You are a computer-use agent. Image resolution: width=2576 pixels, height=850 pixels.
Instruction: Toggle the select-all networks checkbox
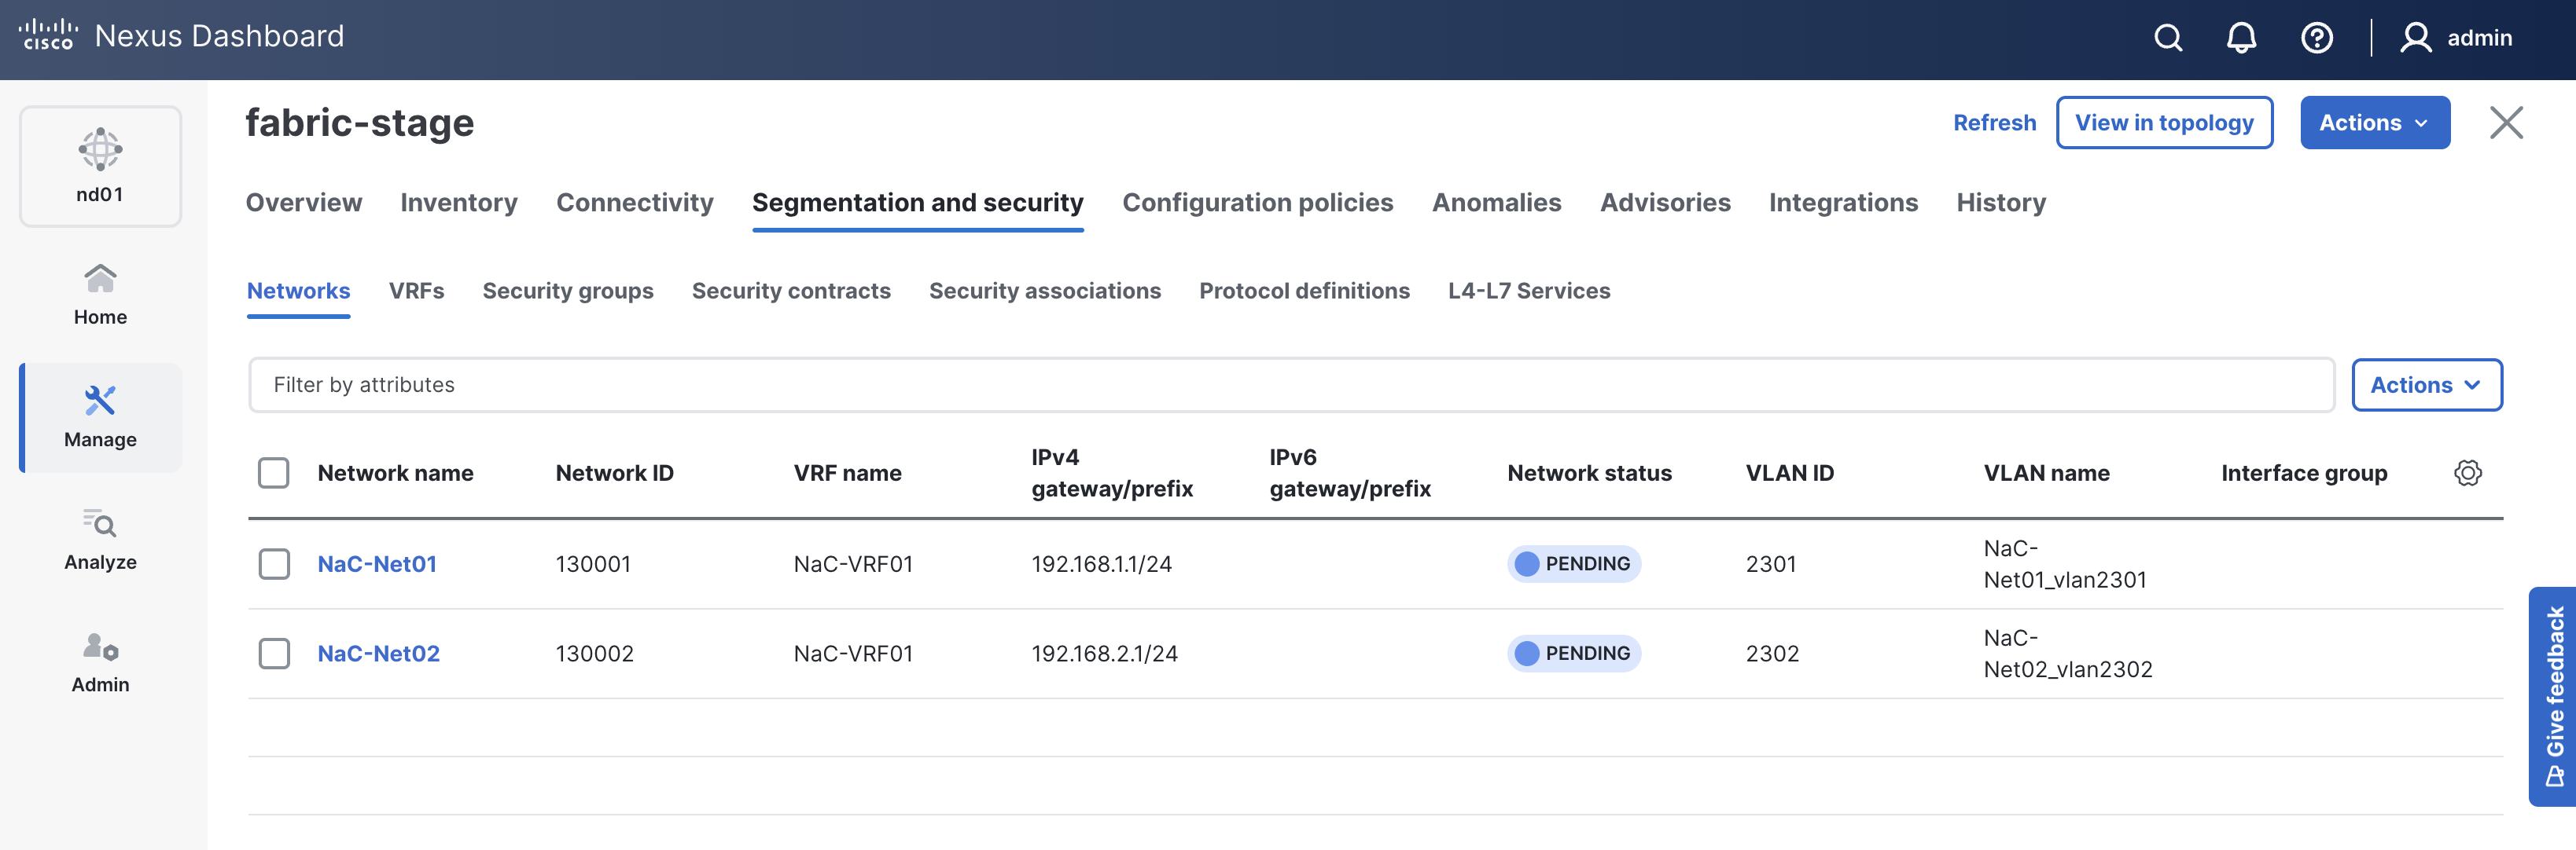pos(274,472)
